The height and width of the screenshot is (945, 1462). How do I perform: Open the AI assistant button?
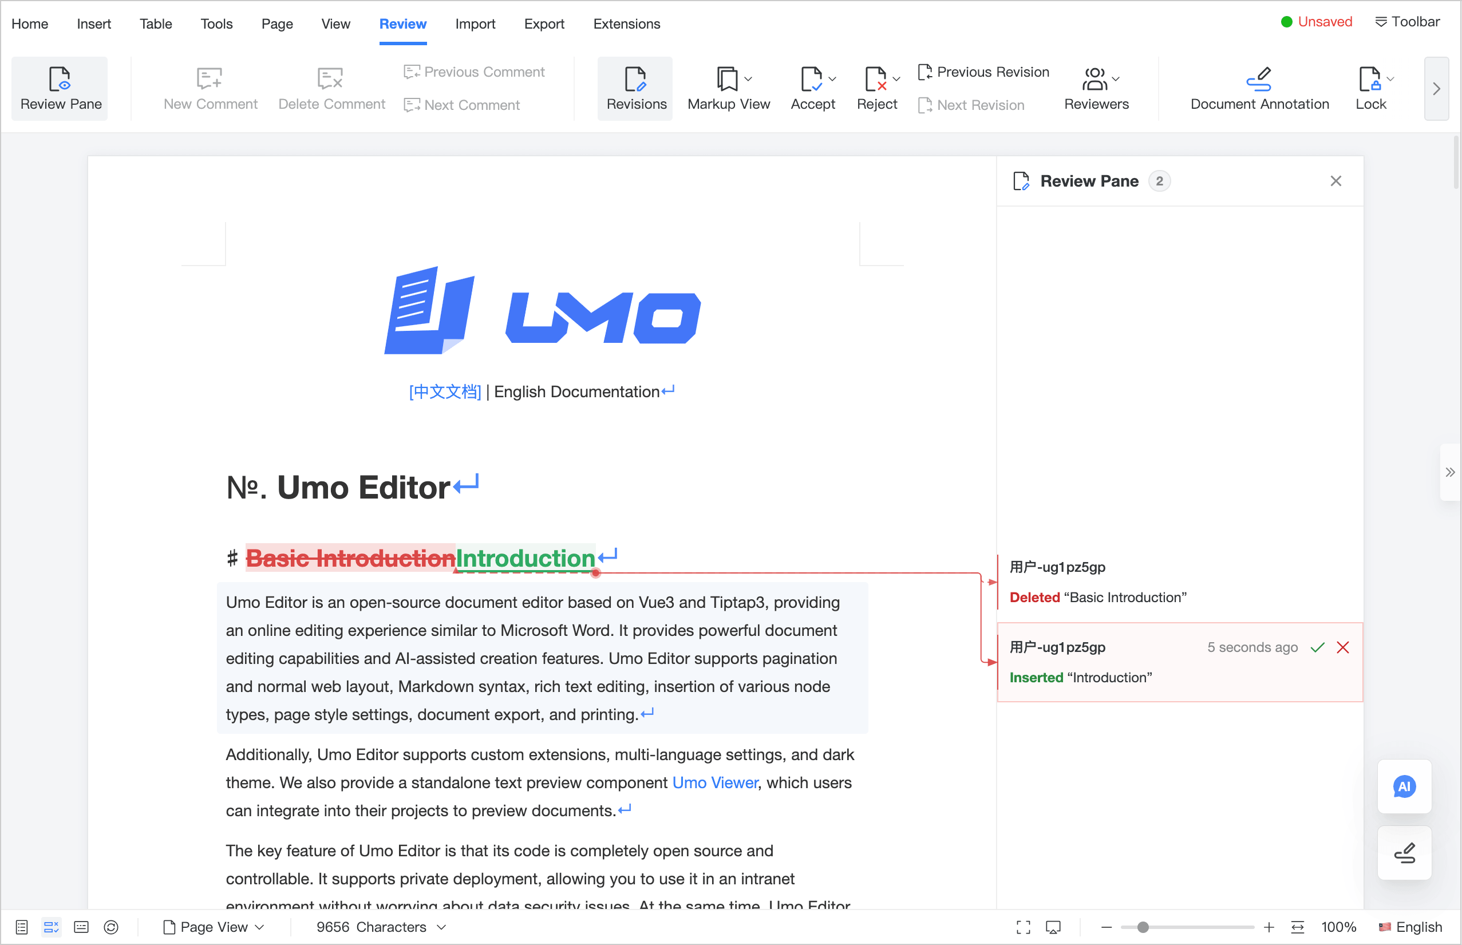pos(1404,786)
